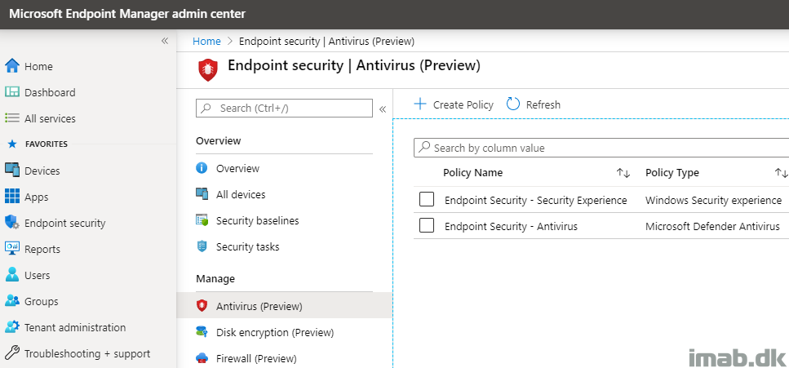Screen dimensions: 789x368
Task: Sort table by Policy Type arrows
Action: tap(781, 173)
